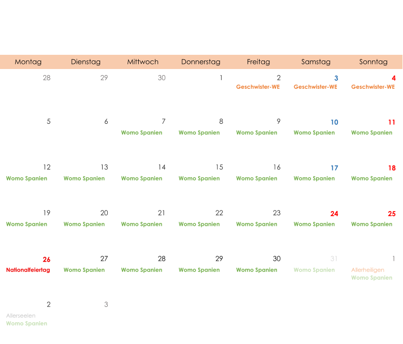This screenshot has width=403, height=344.
Task: Click gray date 30 in first row
Action: 162,78
